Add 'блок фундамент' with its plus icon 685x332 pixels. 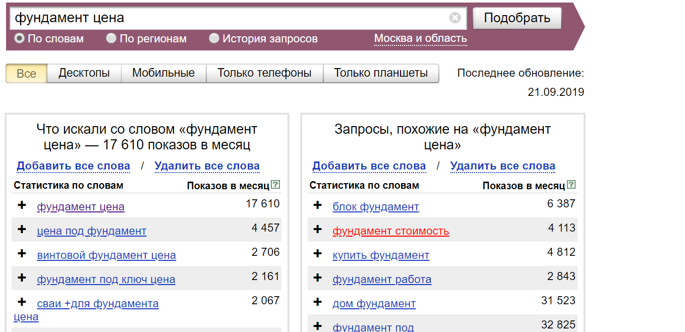[317, 205]
